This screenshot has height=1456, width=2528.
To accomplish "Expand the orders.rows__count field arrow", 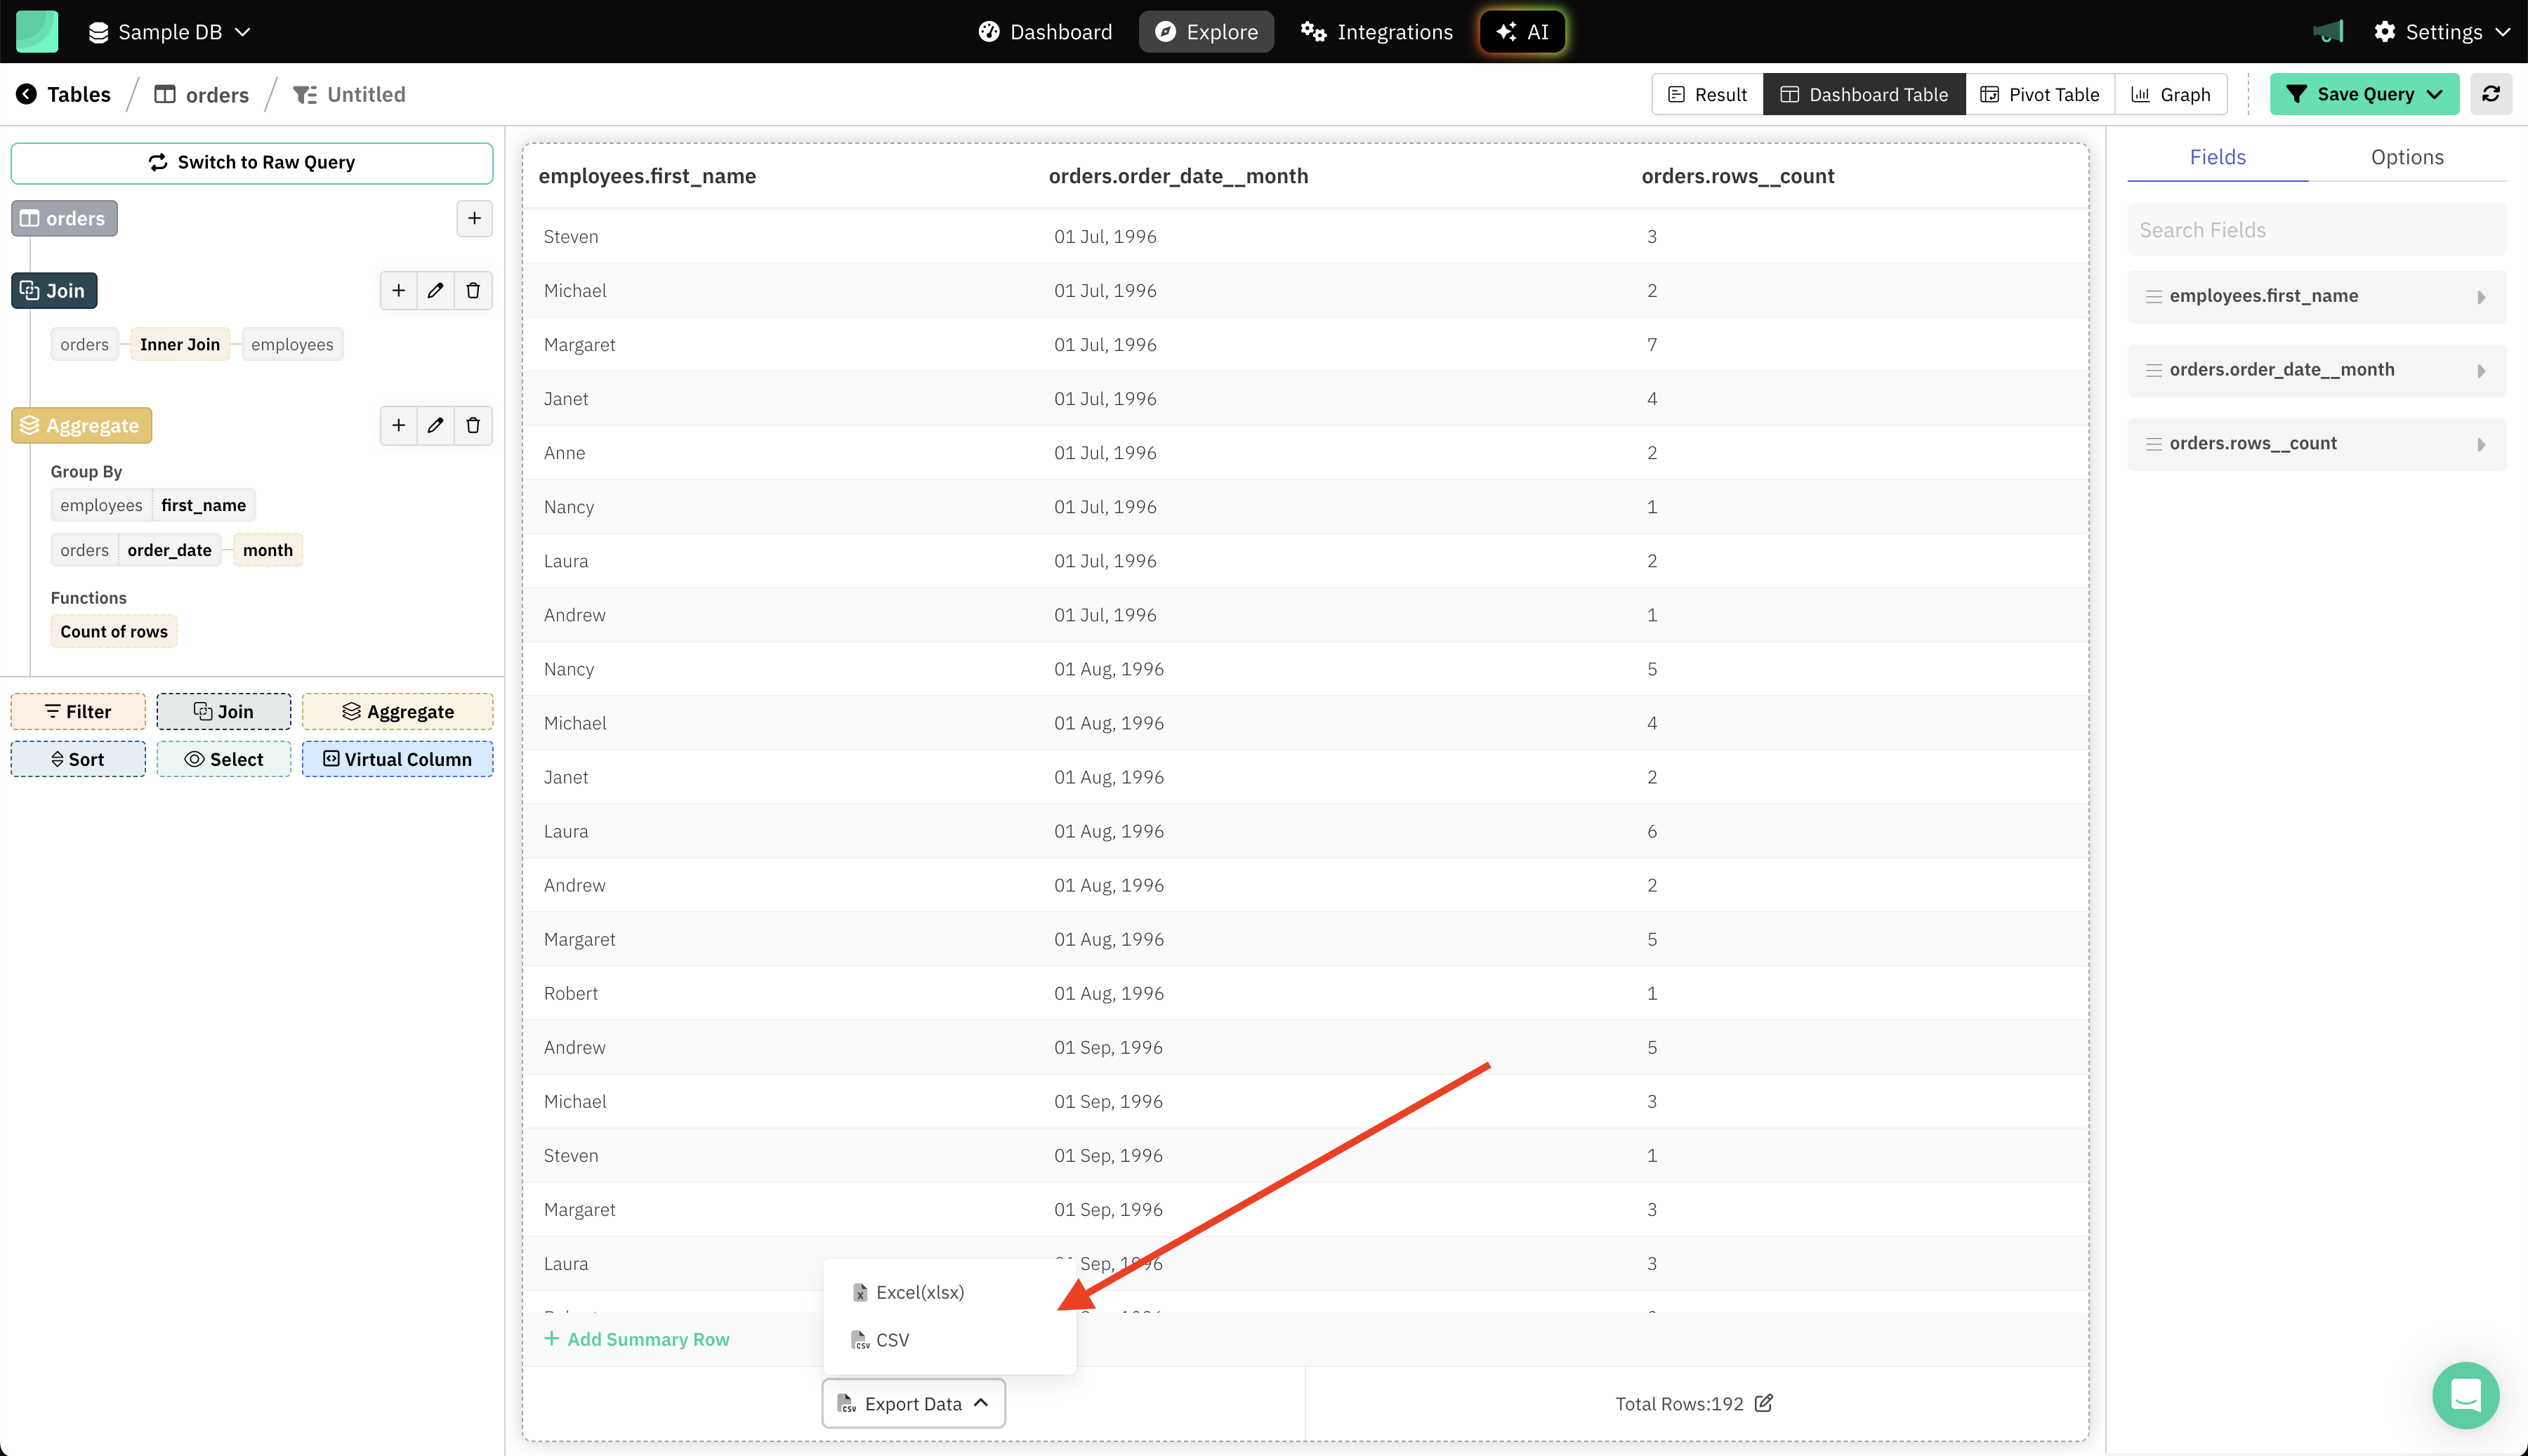I will (2481, 445).
